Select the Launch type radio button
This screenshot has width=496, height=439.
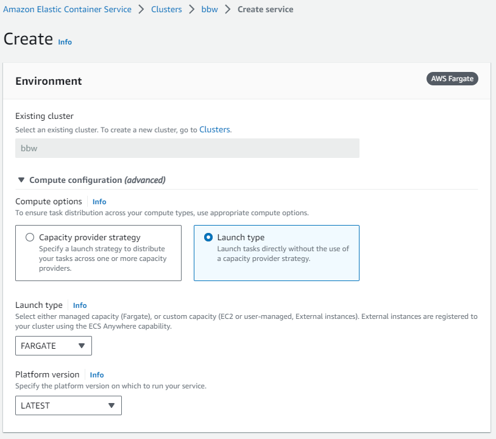(x=208, y=238)
